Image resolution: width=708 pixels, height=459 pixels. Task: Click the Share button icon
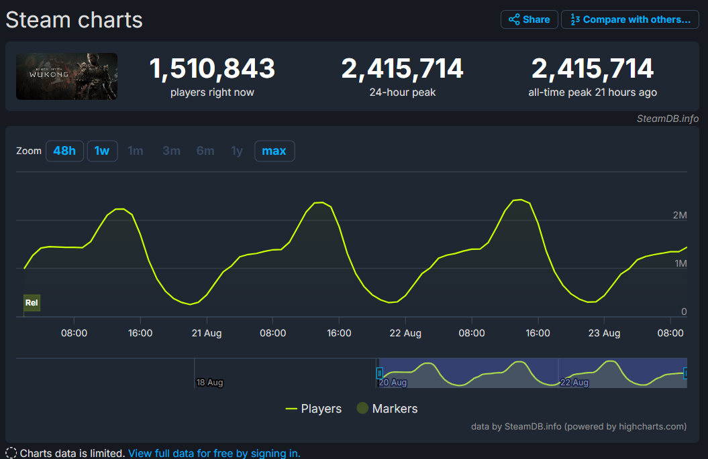(514, 19)
